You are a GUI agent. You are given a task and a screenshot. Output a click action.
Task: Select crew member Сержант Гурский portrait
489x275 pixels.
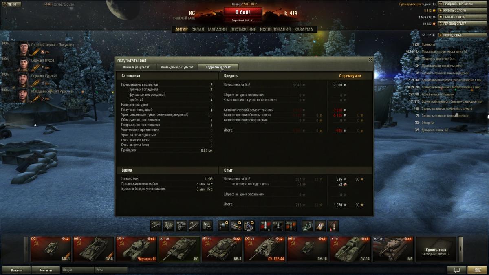(24, 79)
